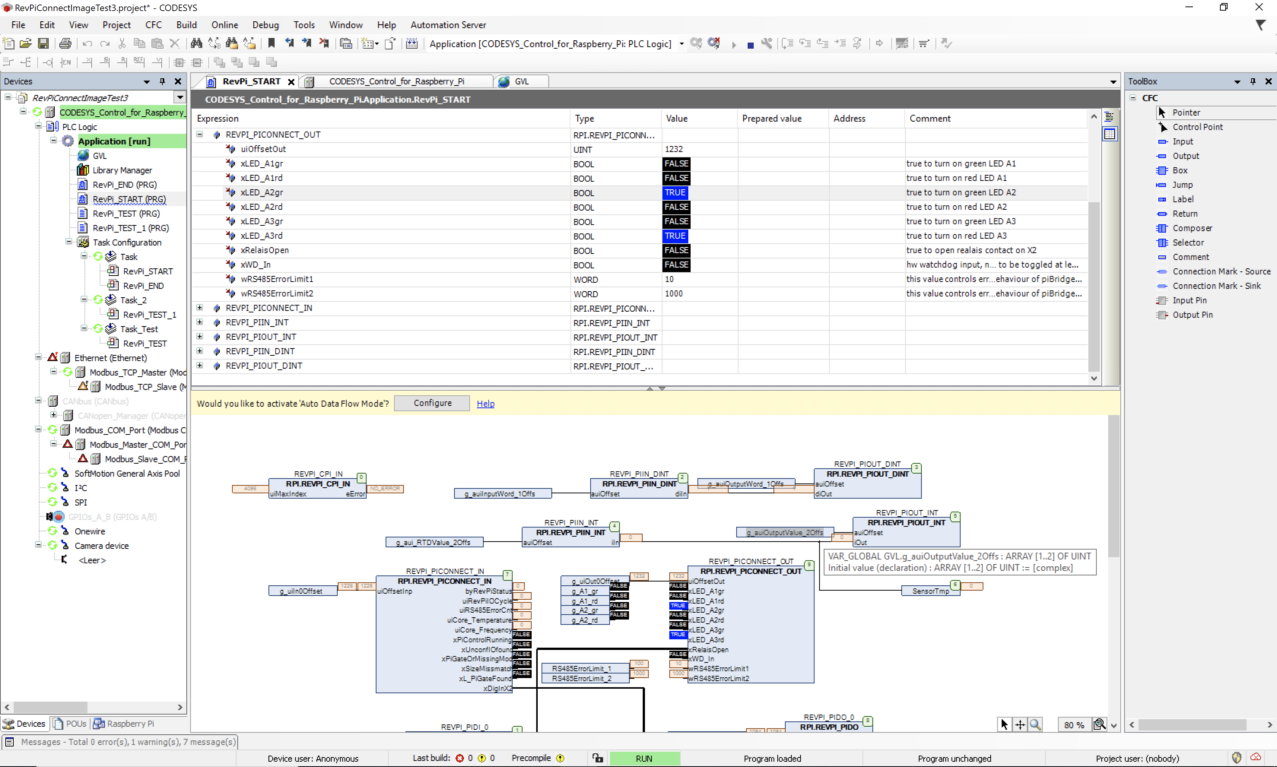Click the Print icon in the toolbar
This screenshot has height=767, width=1277.
[65, 43]
